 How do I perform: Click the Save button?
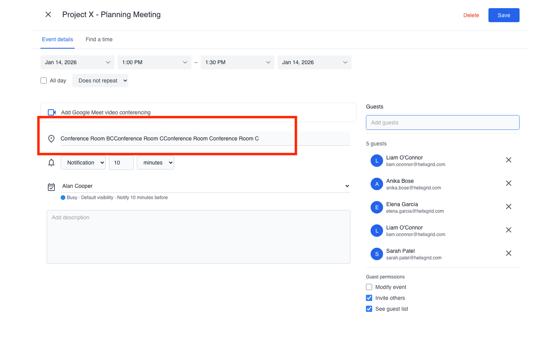(504, 15)
